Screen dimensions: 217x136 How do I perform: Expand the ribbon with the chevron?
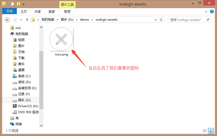206,12
